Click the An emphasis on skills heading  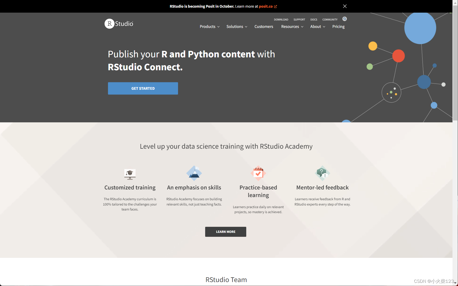[x=194, y=188]
